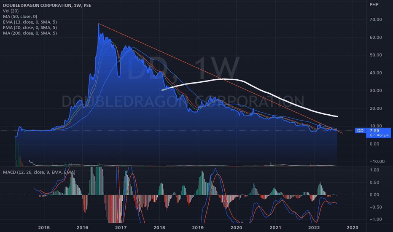Click the 0.00 price axis label in the main chart
The height and width of the screenshot is (232, 393).
pyautogui.click(x=374, y=144)
